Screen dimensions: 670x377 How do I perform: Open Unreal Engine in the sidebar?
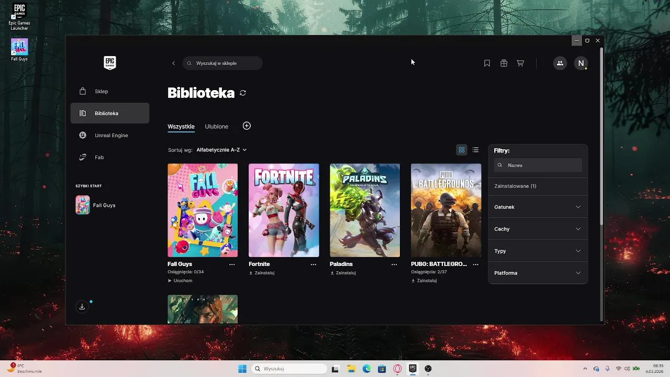pyautogui.click(x=110, y=135)
